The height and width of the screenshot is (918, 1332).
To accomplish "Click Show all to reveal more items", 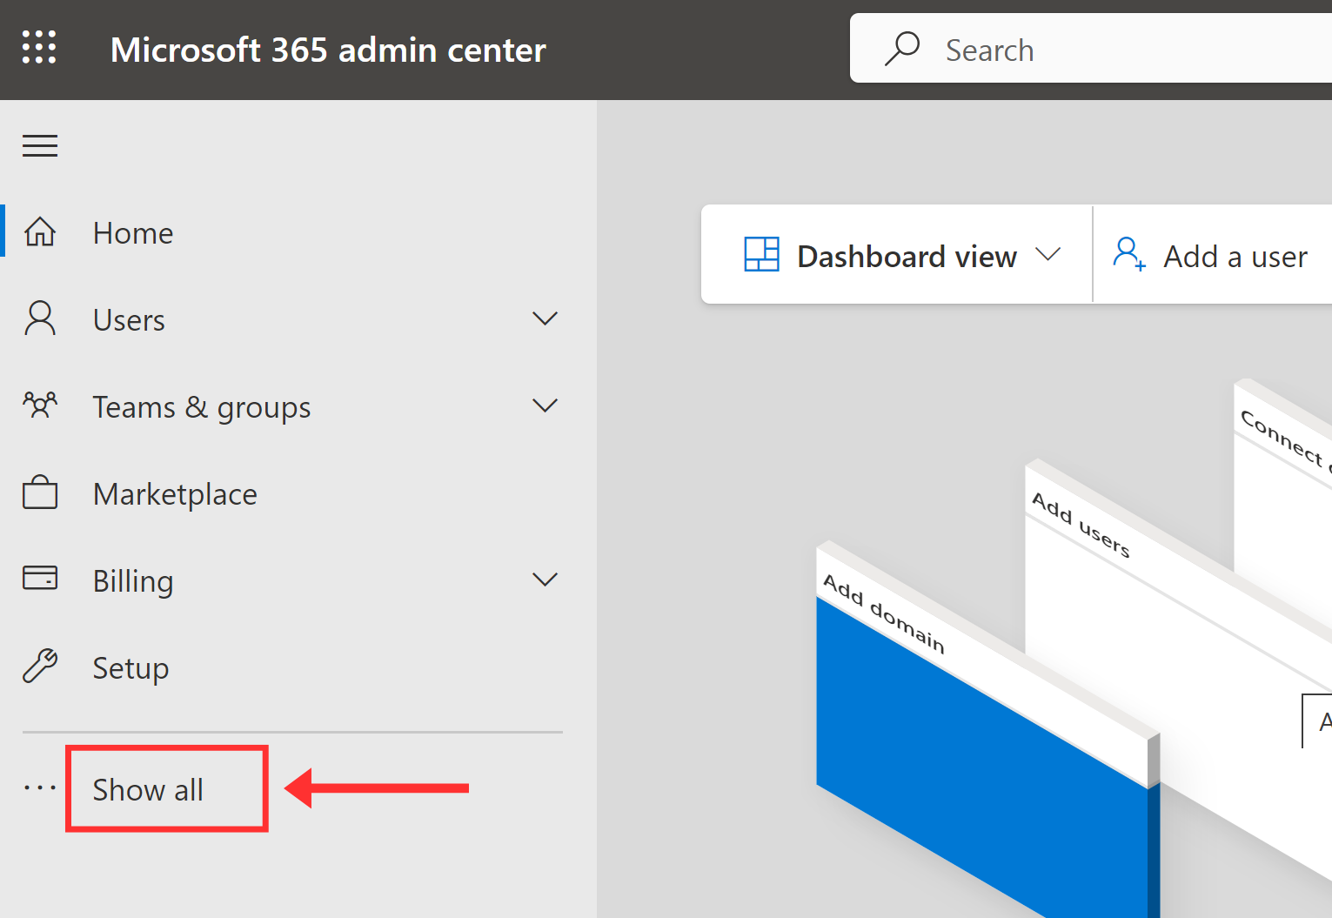I will tap(148, 790).
